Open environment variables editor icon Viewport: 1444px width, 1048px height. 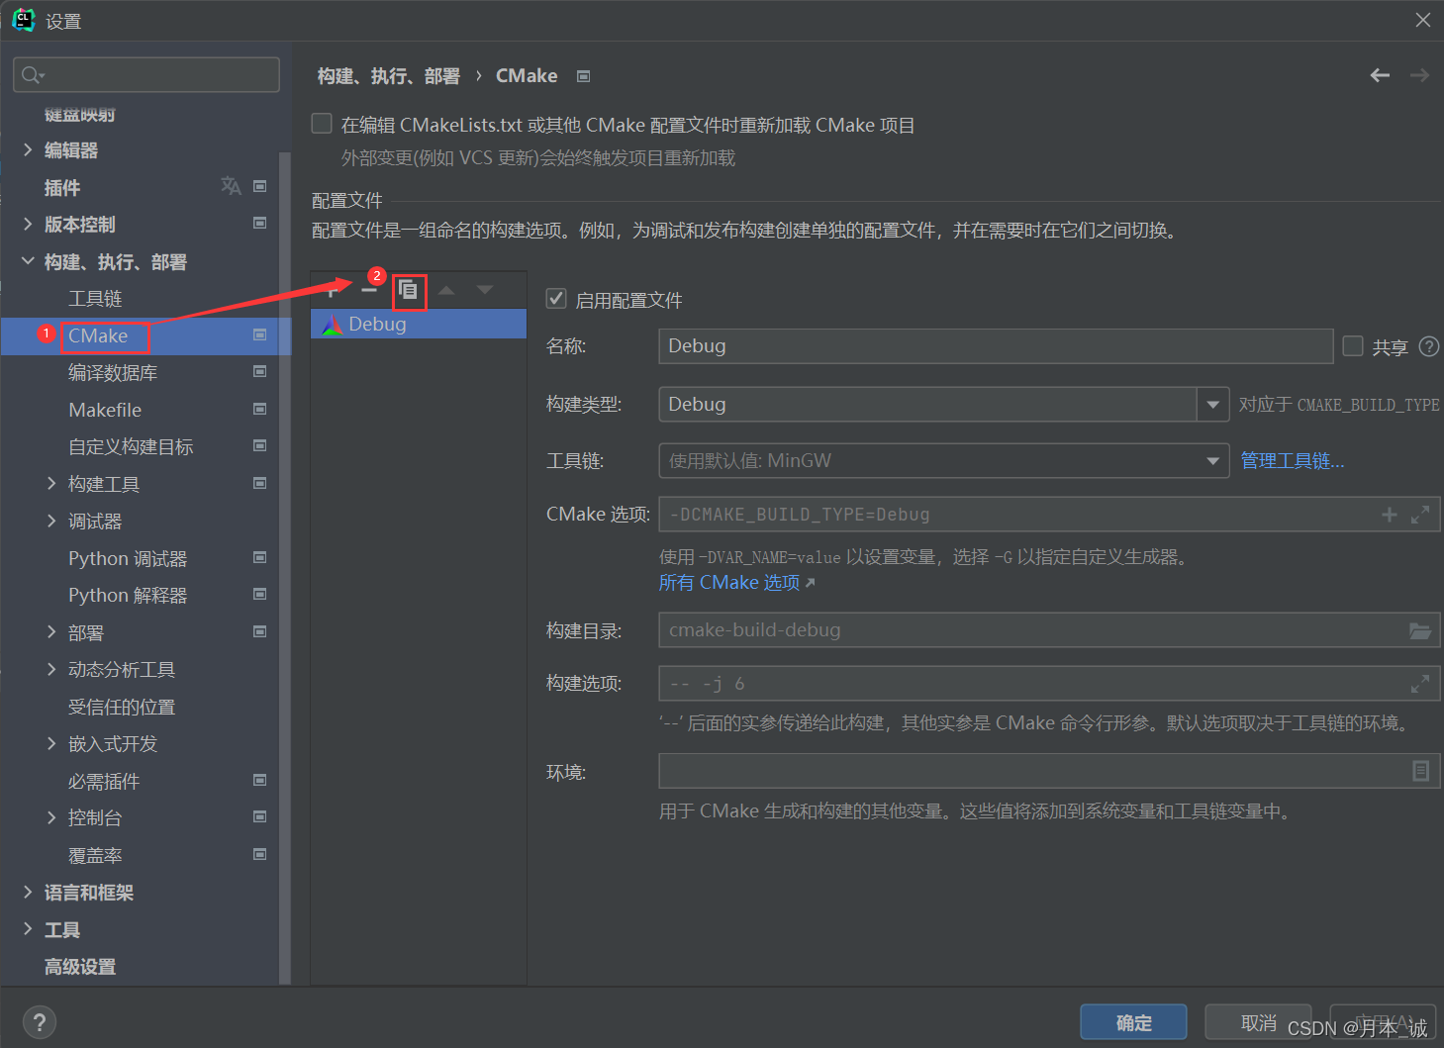pyautogui.click(x=1420, y=771)
